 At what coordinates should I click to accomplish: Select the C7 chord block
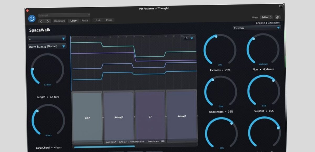[150, 117]
